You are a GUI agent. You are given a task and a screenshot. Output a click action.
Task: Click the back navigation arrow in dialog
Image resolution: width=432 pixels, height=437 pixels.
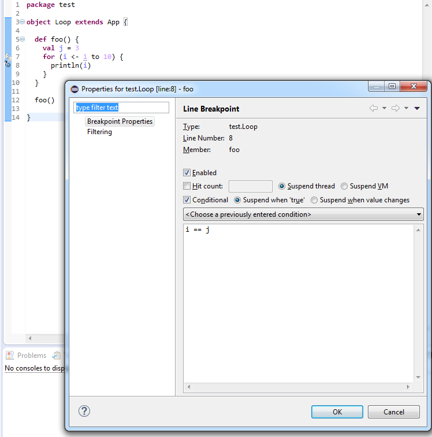pos(374,108)
